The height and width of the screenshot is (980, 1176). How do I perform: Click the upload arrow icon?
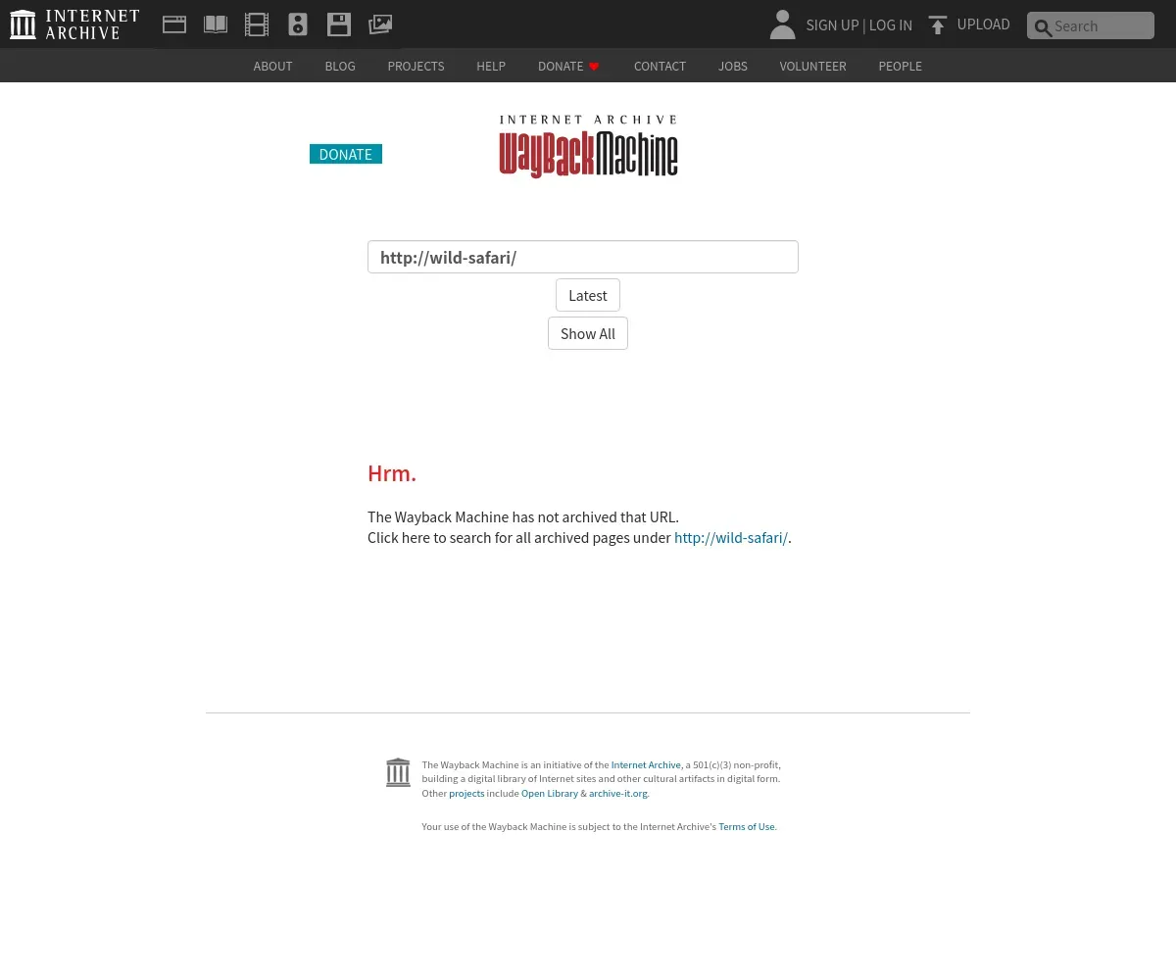tap(938, 25)
